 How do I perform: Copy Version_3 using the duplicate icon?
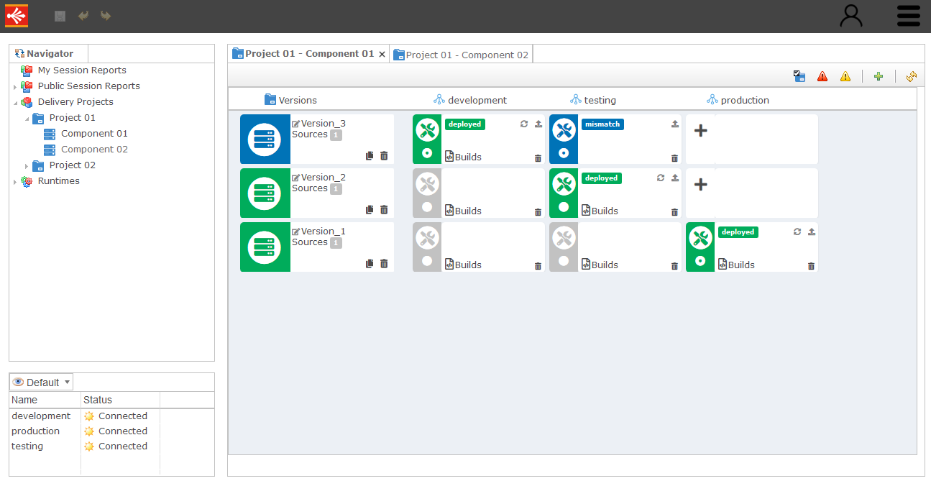[370, 155]
